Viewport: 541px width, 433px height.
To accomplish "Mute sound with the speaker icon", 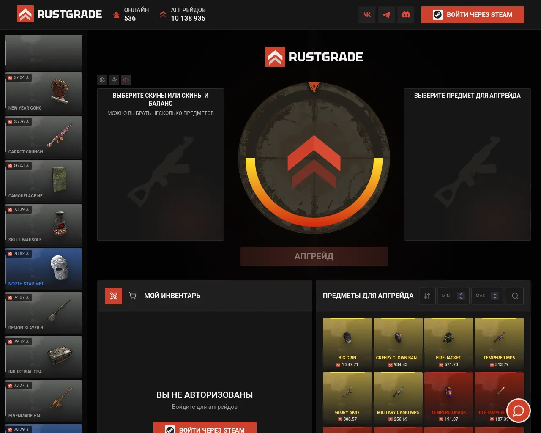I will (126, 80).
